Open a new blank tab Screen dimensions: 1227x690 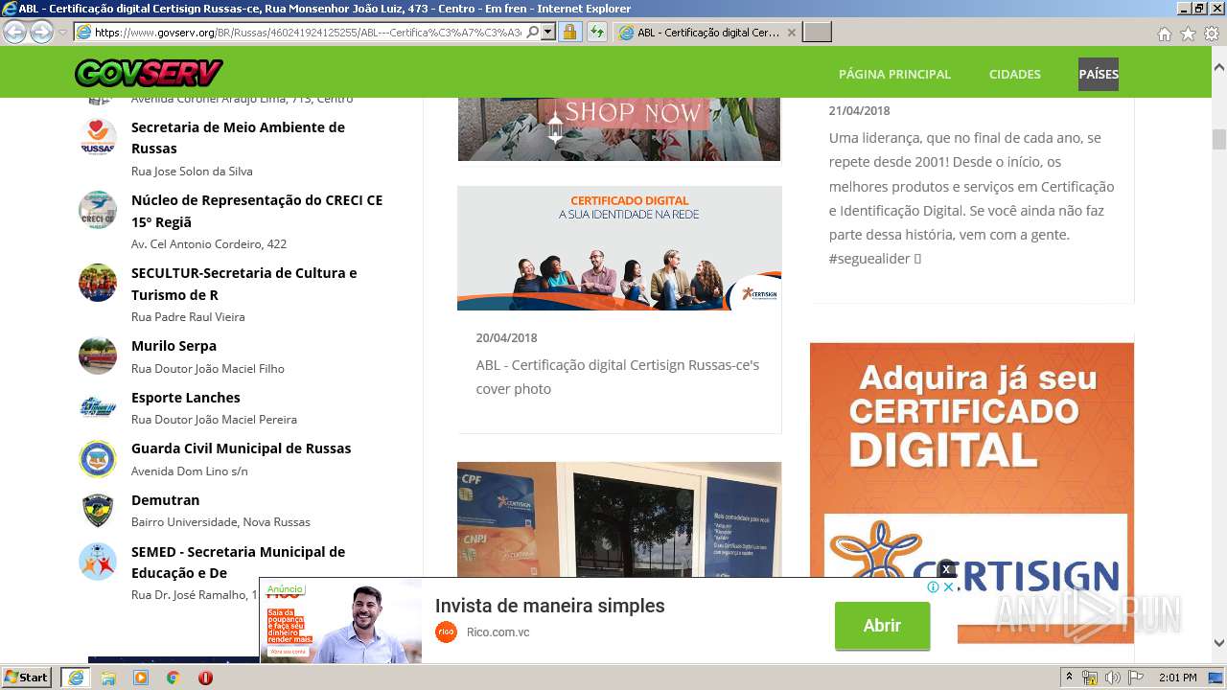coord(817,32)
